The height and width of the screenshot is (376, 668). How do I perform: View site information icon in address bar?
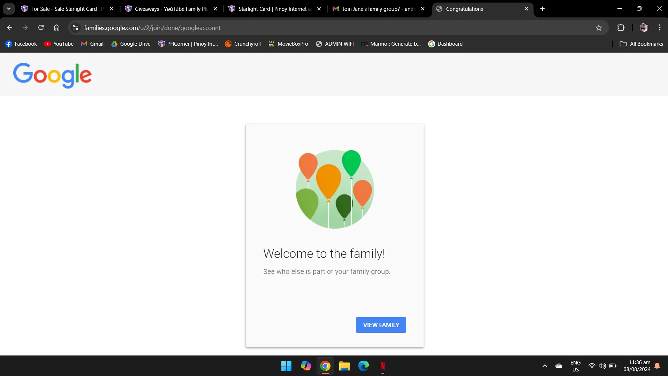tap(75, 28)
